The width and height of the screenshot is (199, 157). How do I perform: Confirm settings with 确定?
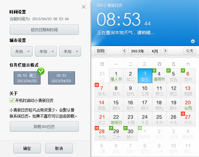(x=27, y=148)
